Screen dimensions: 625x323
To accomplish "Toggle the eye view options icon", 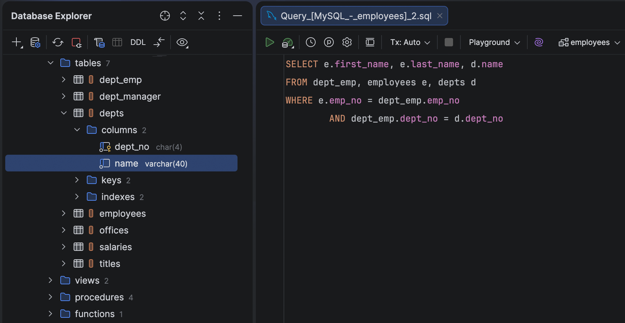I will (x=182, y=43).
